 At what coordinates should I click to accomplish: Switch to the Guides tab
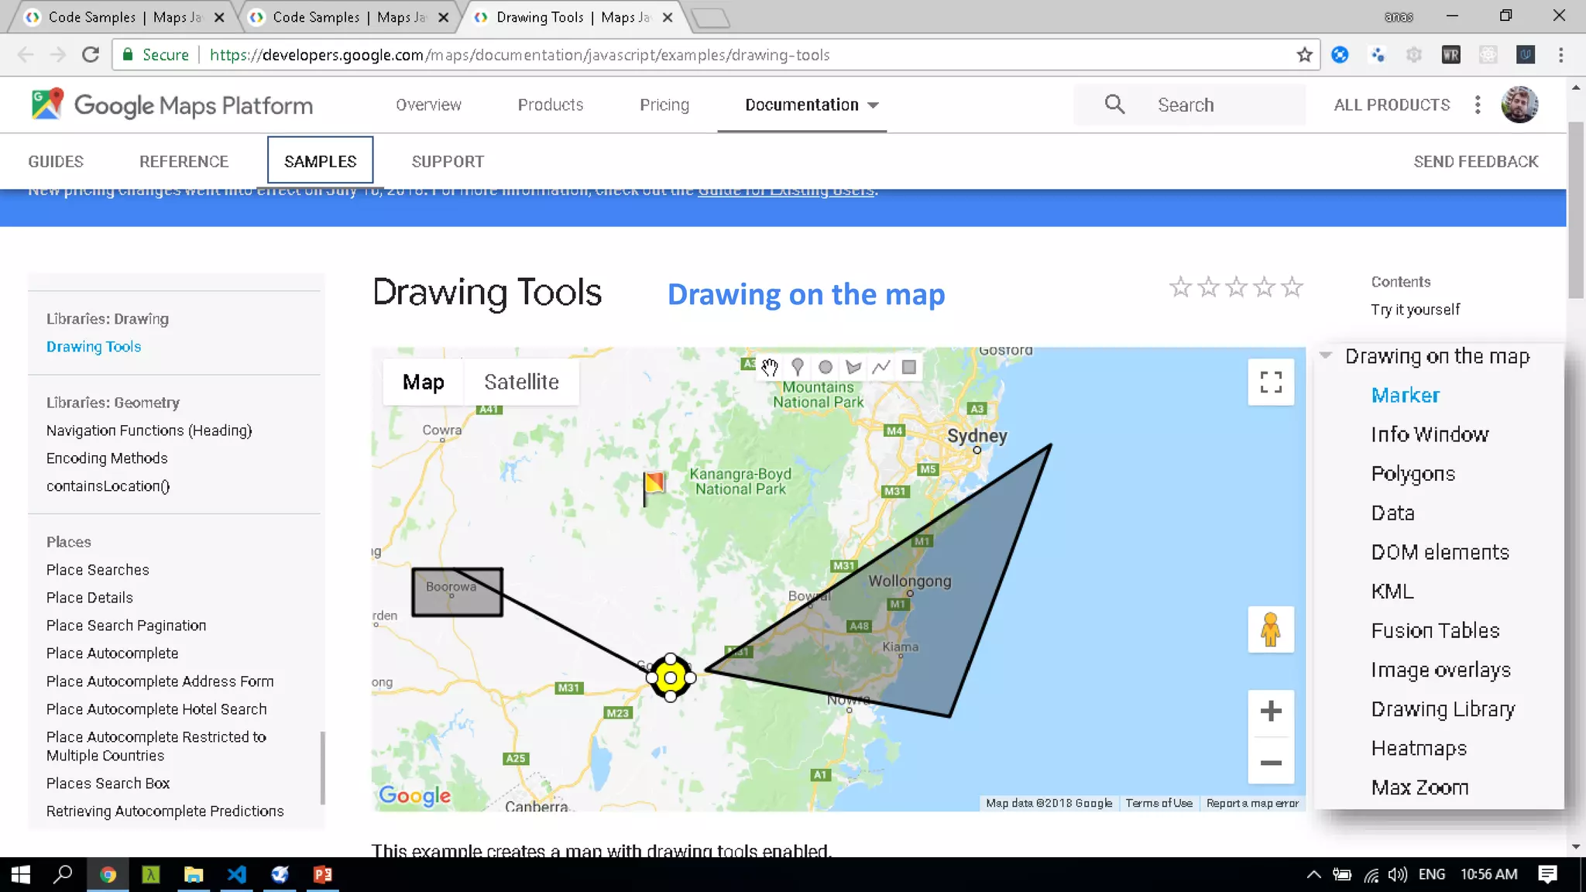pos(56,161)
